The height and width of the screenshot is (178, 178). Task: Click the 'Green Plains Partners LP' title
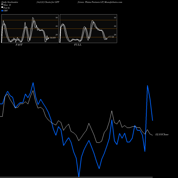coord(91,2)
